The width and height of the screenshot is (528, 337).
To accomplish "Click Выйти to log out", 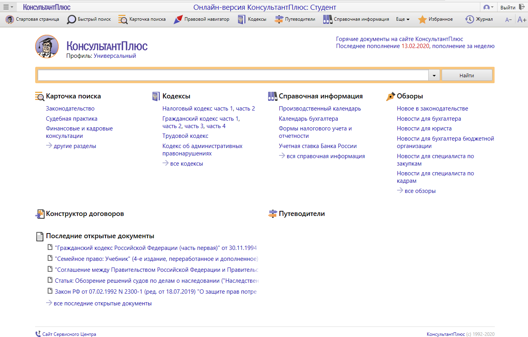I will pyautogui.click(x=508, y=7).
